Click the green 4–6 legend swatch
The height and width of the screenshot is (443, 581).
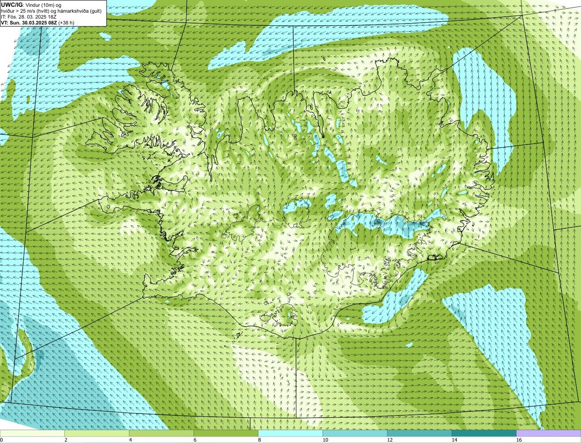pyautogui.click(x=162, y=433)
